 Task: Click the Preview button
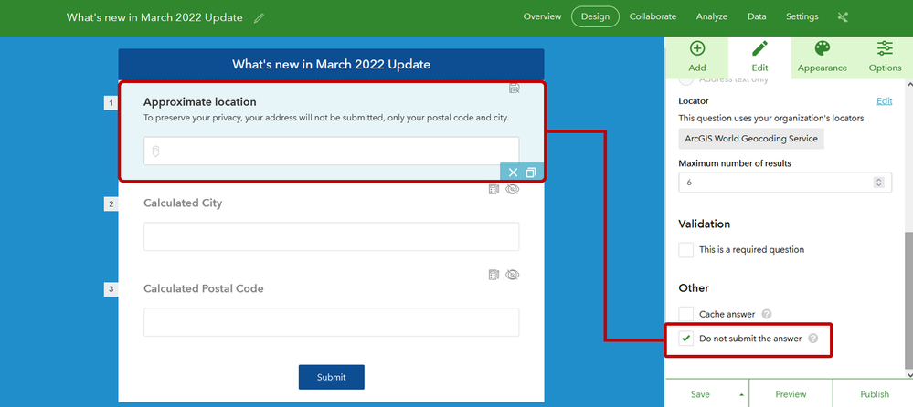(791, 393)
